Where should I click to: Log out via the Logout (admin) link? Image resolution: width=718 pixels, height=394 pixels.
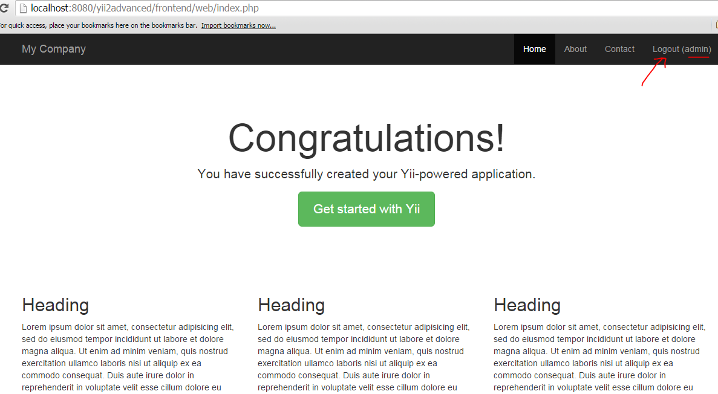coord(682,49)
